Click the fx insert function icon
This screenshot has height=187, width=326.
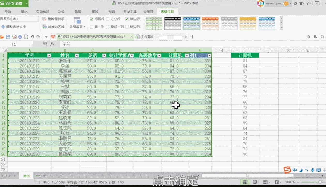pyautogui.click(x=52, y=44)
